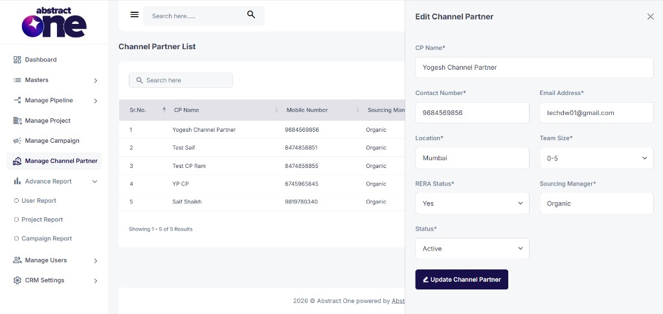Open the RERA Status dropdown
663x314 pixels.
pyautogui.click(x=472, y=204)
